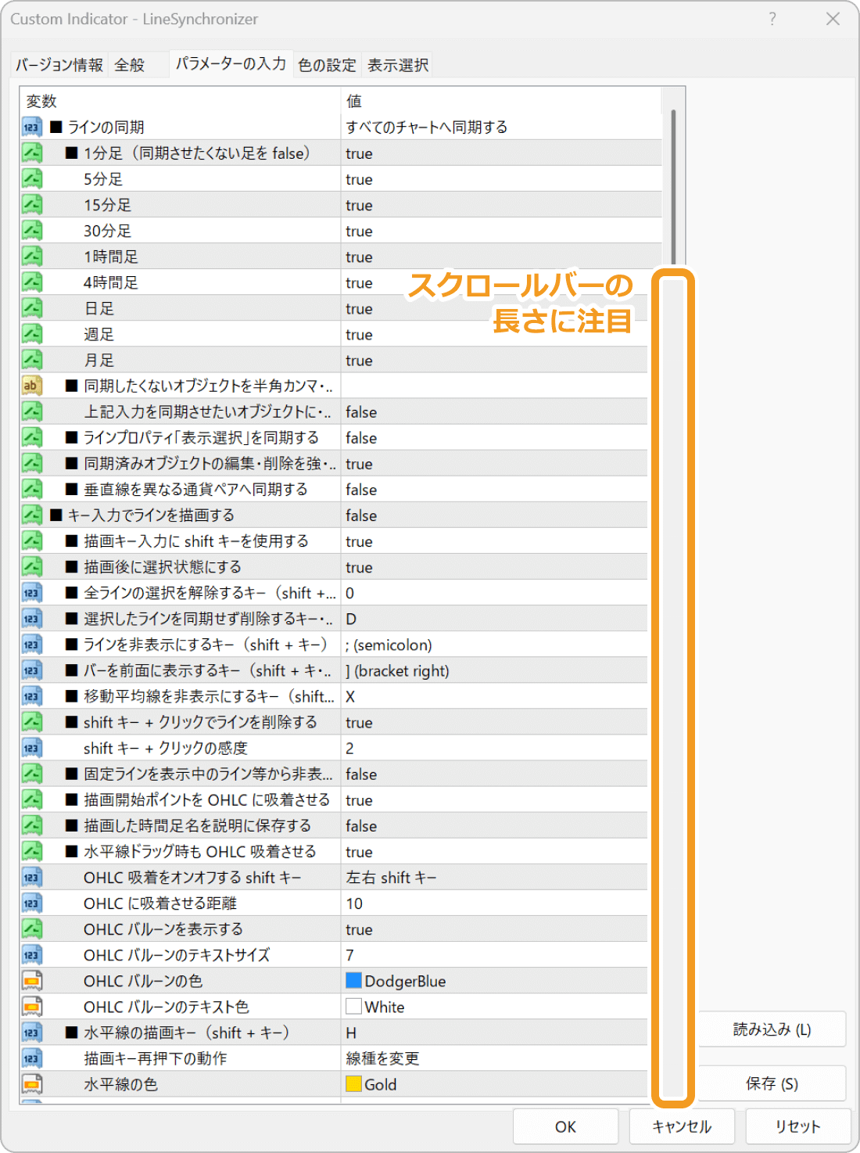Click the boolean icon beside 1時間足

pyautogui.click(x=31, y=256)
